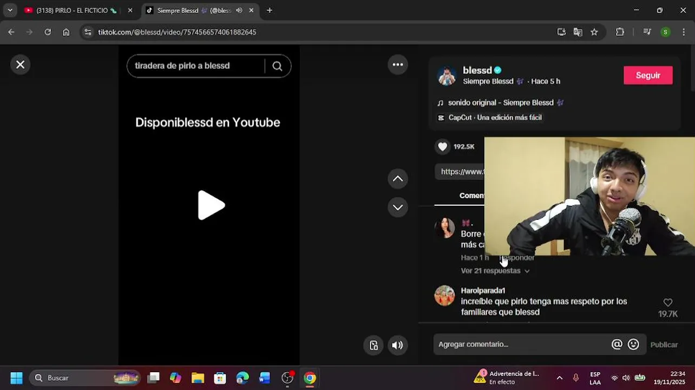The width and height of the screenshot is (695, 390).
Task: Open the system tray volume icon
Action: coord(626,378)
